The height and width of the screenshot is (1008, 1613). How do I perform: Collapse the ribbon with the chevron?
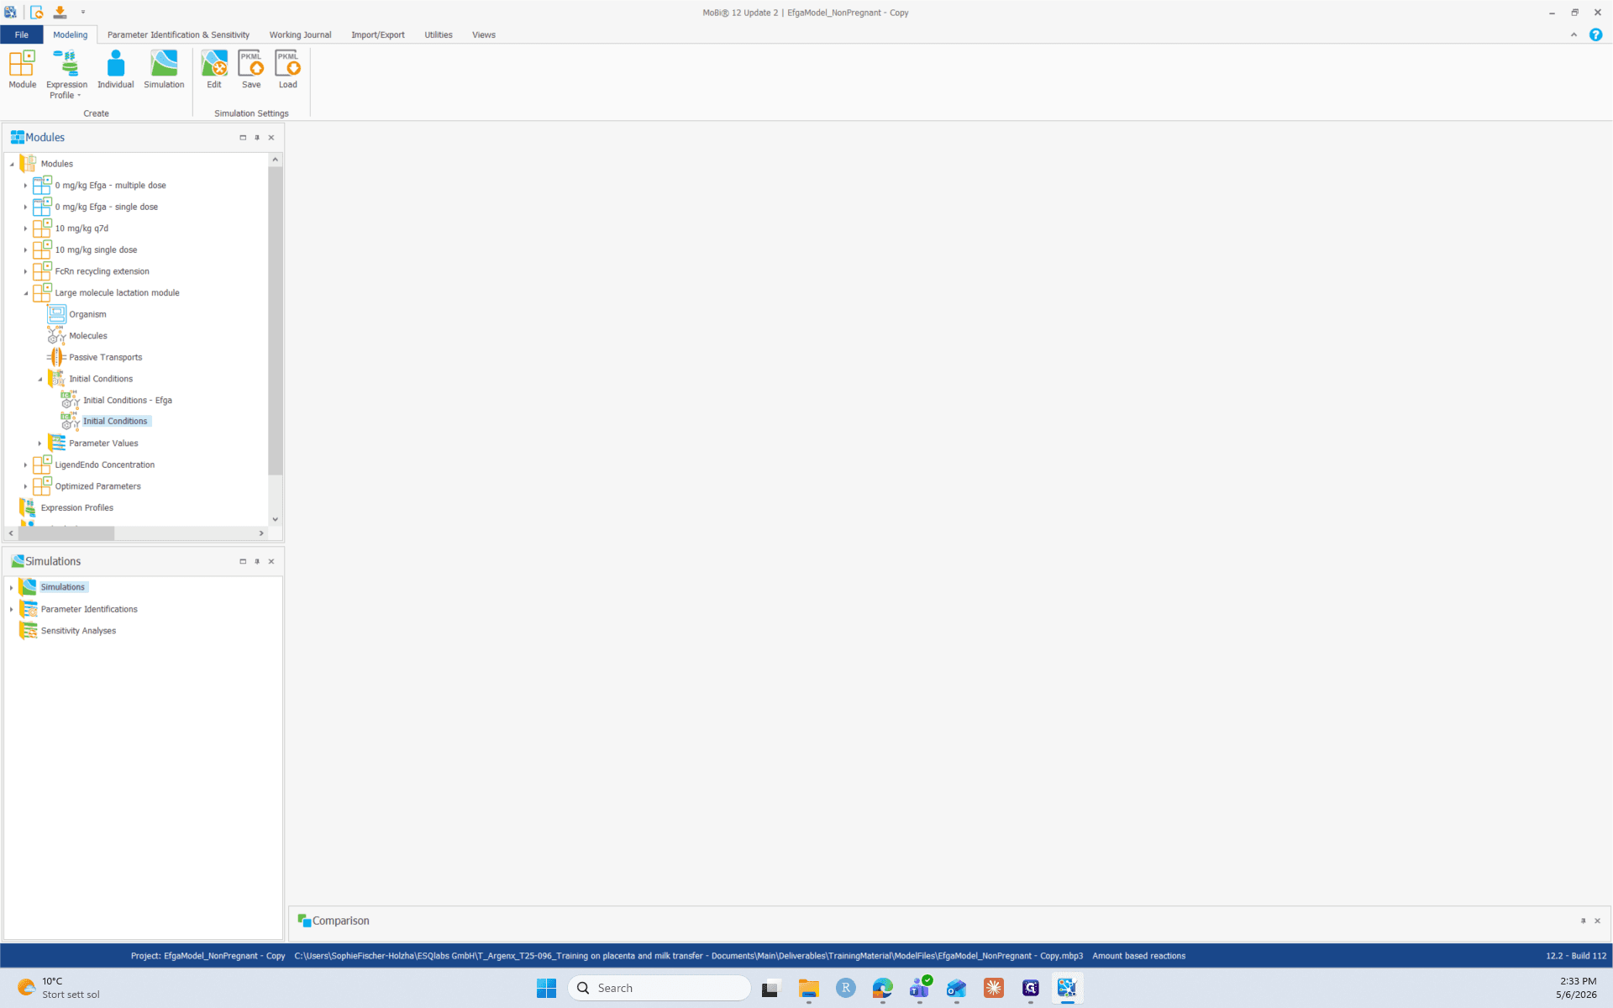tap(1574, 34)
